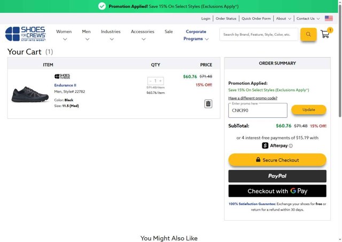Increase quantity with the plus button
342x242 pixels.
pyautogui.click(x=160, y=81)
